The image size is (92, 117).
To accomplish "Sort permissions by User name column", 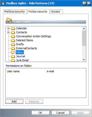I will pyautogui.click(x=25, y=71).
